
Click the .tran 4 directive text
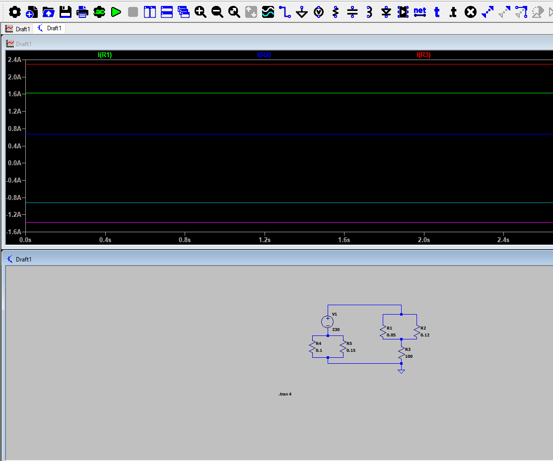pyautogui.click(x=285, y=394)
